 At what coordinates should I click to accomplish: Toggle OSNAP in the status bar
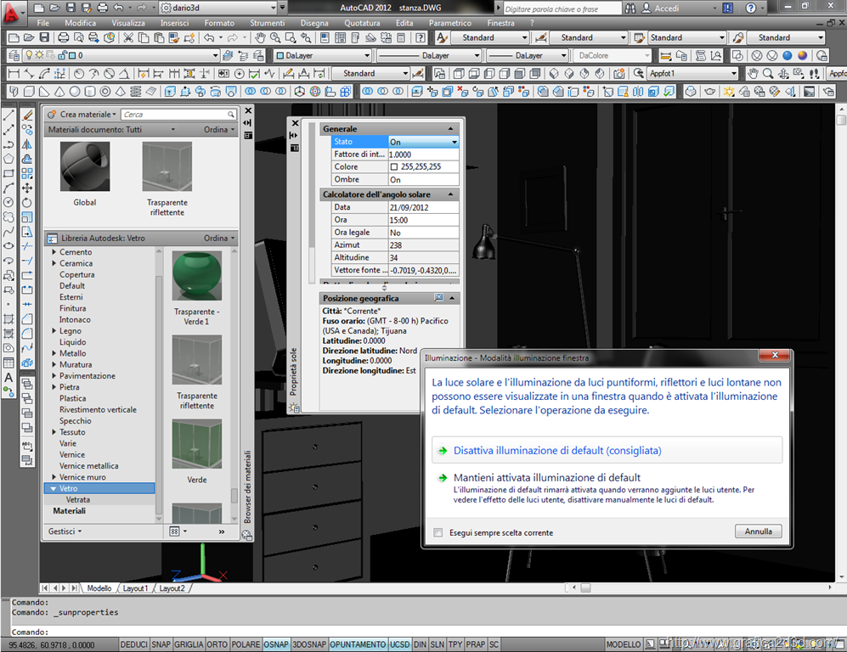click(274, 645)
